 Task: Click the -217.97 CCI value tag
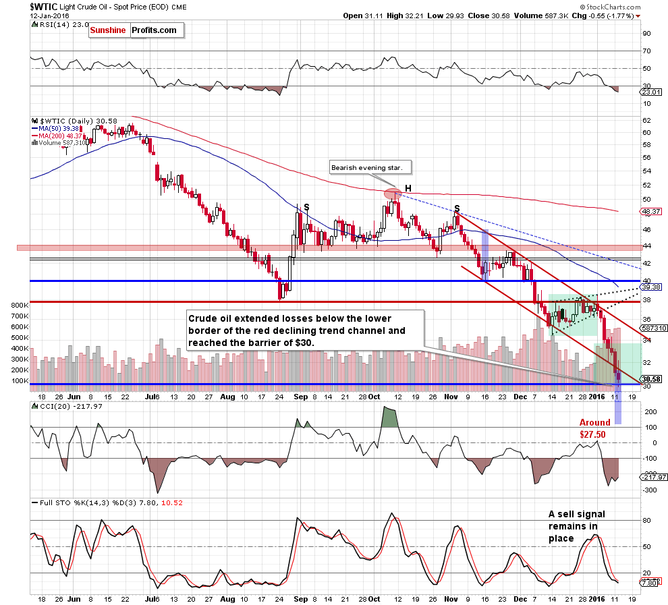point(654,477)
